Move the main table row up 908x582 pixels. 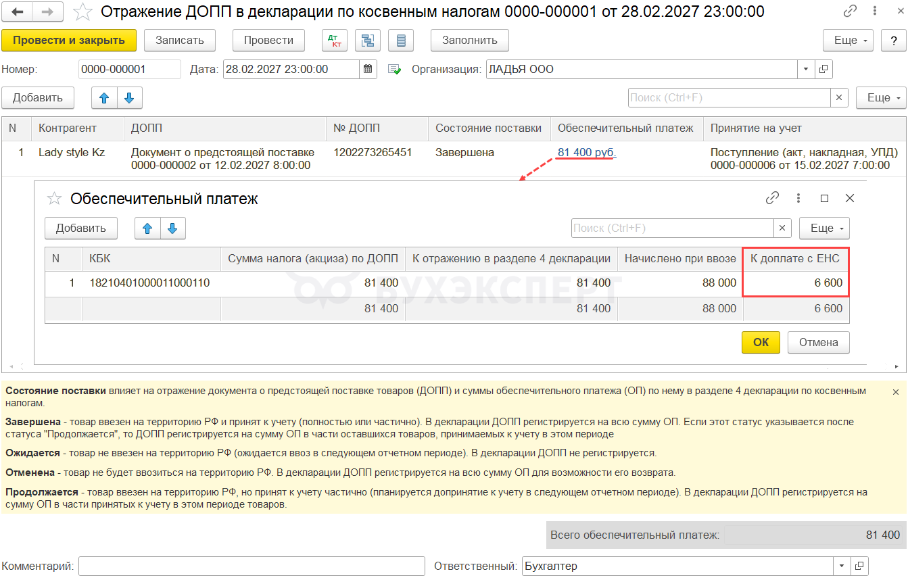click(x=104, y=98)
